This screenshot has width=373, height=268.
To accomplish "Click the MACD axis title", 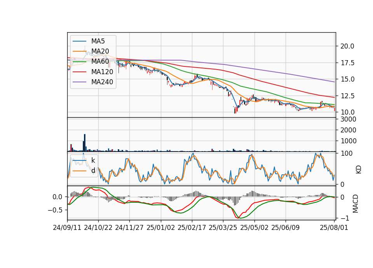I will [356, 204].
